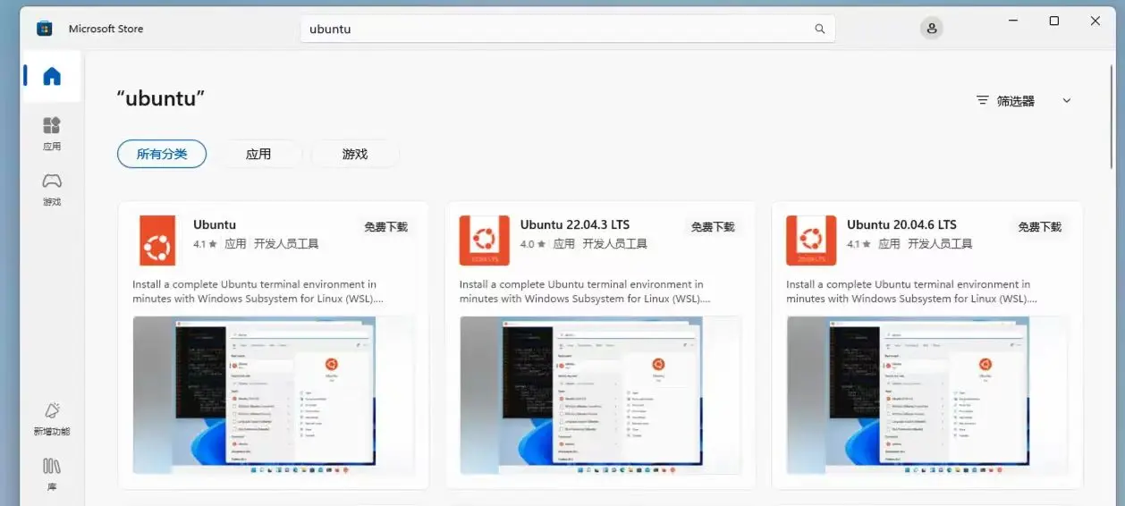Viewport: 1125px width, 506px height.
Task: Click the Ubuntu 22.04.3 LTS logo
Action: coord(485,240)
